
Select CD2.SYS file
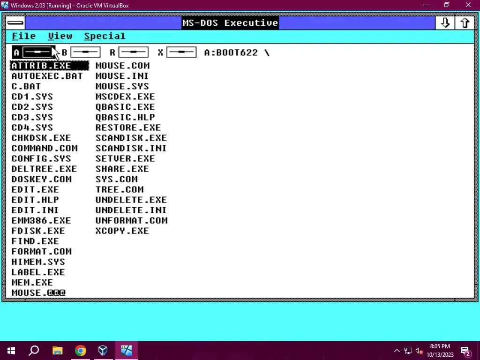click(x=32, y=107)
